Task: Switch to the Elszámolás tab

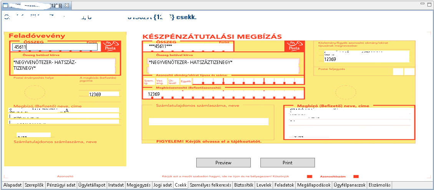Action: click(x=379, y=185)
